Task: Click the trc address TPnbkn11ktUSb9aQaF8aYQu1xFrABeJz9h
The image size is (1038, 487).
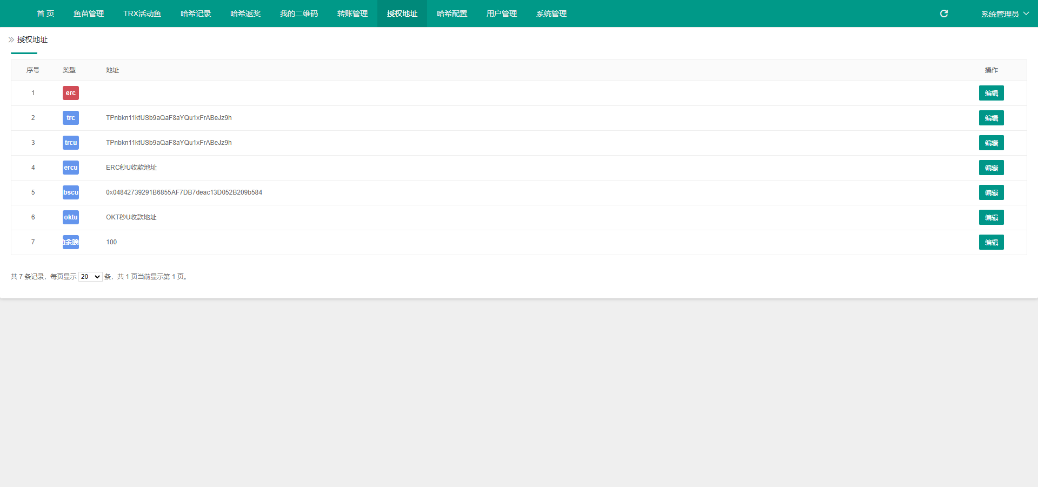Action: tap(169, 118)
